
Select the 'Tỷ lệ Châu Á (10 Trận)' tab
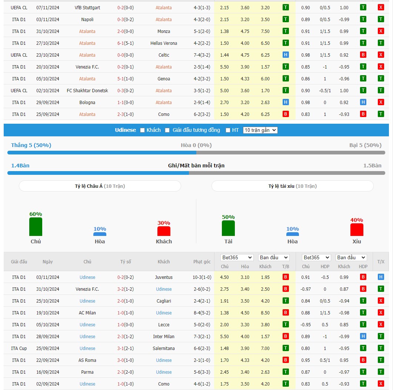coord(100,186)
